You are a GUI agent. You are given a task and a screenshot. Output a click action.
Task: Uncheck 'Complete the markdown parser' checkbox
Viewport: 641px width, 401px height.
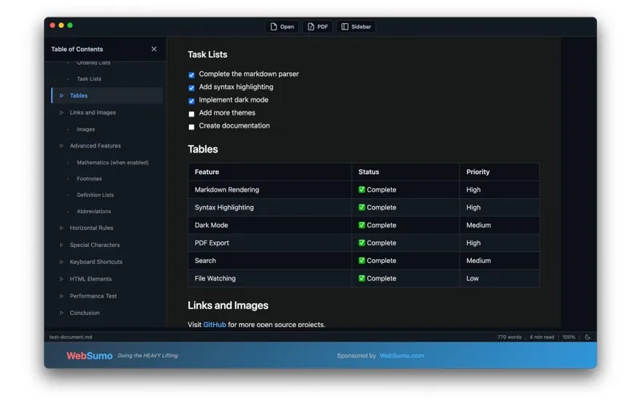[x=191, y=75]
